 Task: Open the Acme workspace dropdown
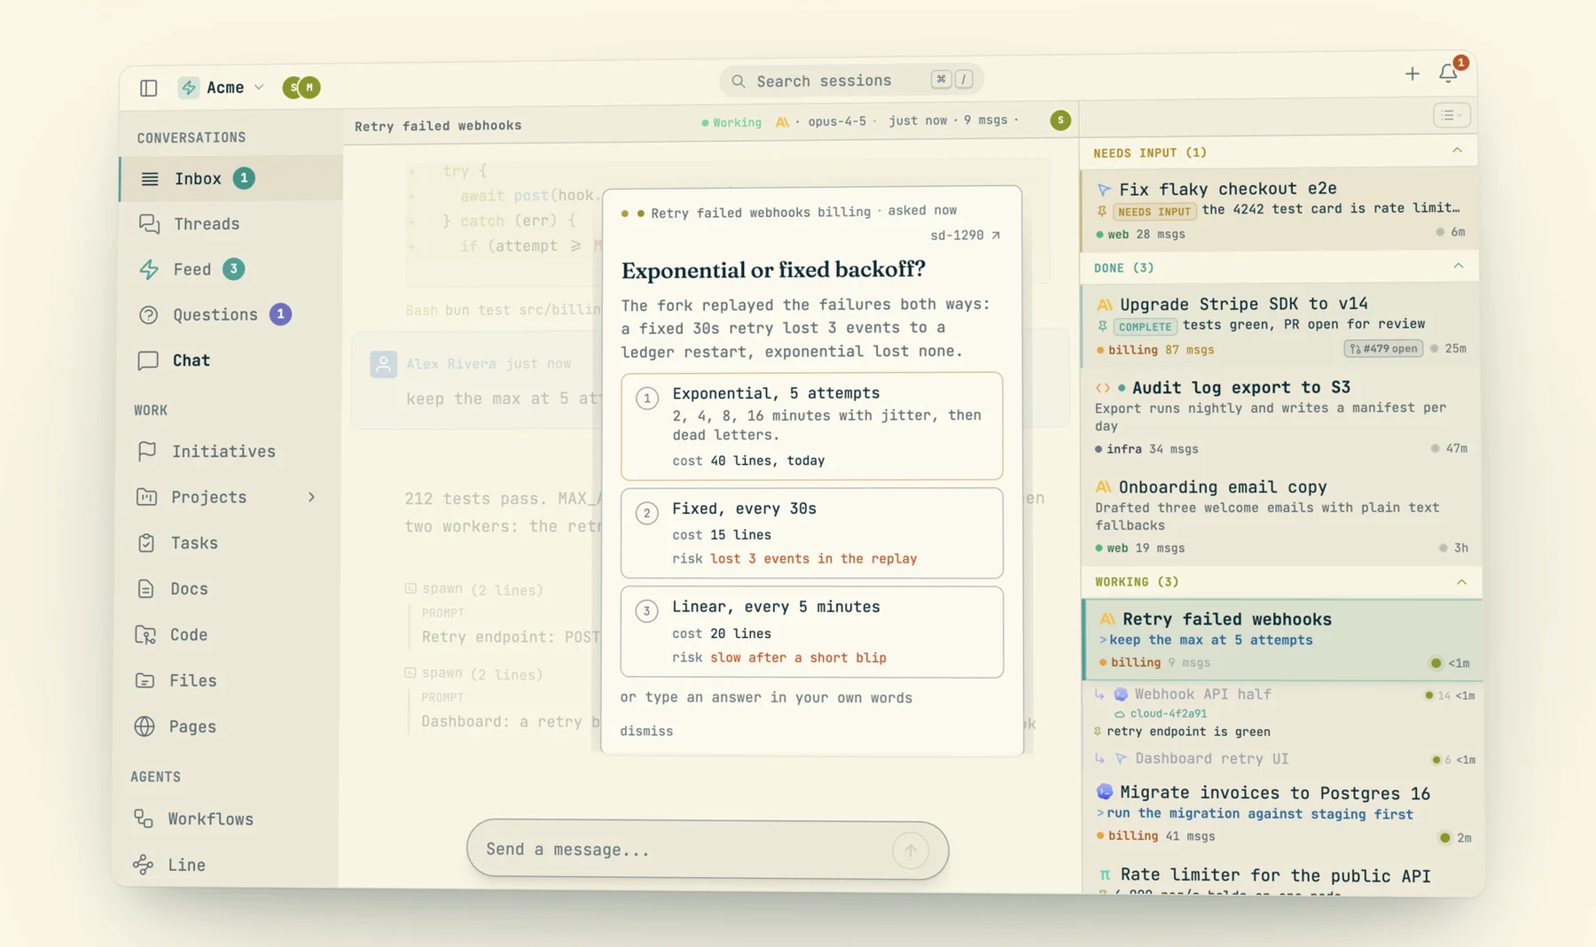(x=222, y=88)
